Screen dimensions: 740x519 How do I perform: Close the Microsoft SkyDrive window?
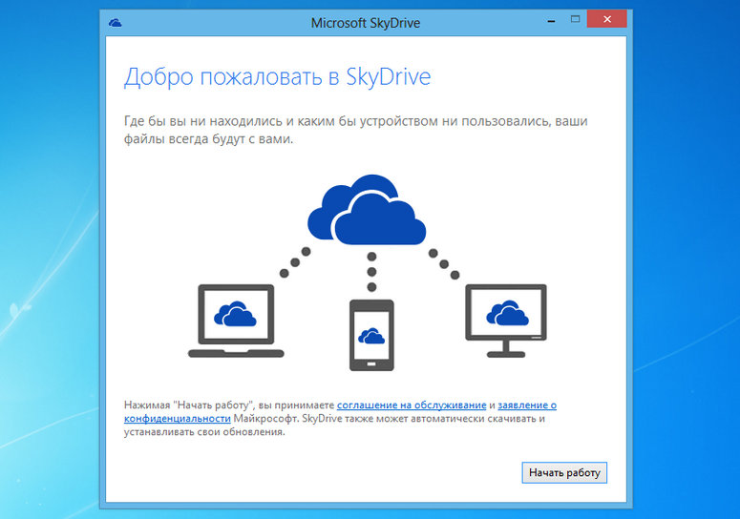click(x=607, y=19)
